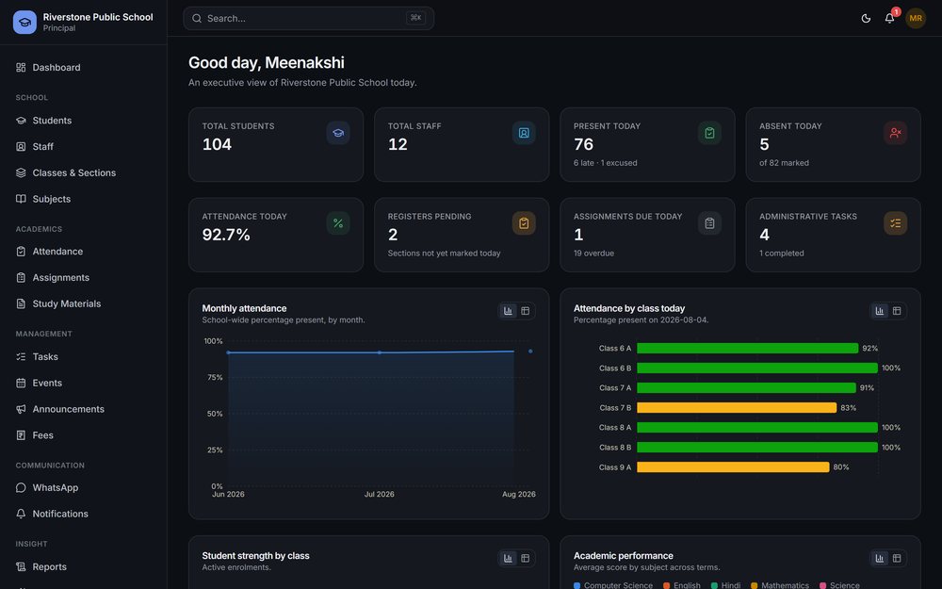Toggle dark mode with the moon icon

866,19
